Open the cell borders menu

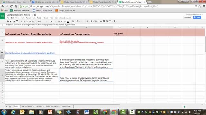78,21
